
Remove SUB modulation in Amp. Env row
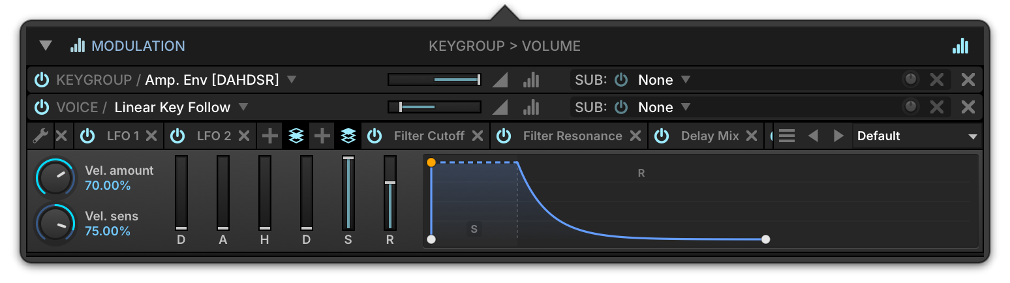[x=937, y=80]
